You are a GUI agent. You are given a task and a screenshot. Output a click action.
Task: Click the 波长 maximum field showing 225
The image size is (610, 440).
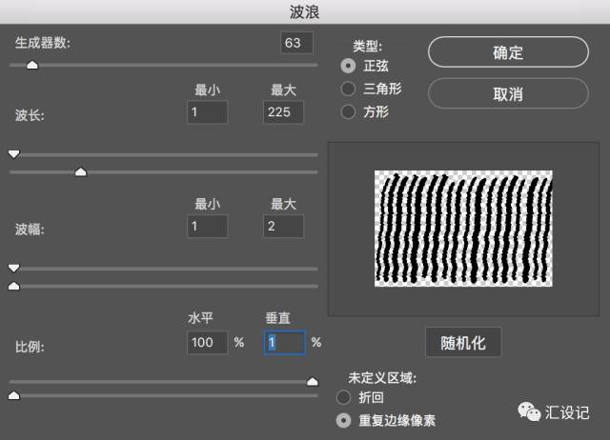click(x=283, y=113)
